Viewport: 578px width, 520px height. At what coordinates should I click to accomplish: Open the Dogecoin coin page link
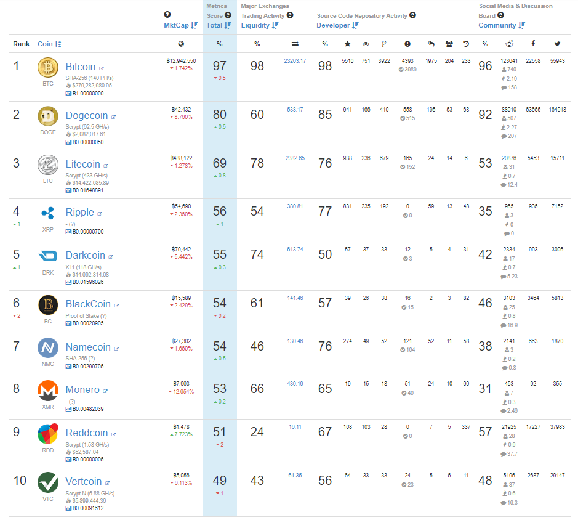click(x=87, y=115)
